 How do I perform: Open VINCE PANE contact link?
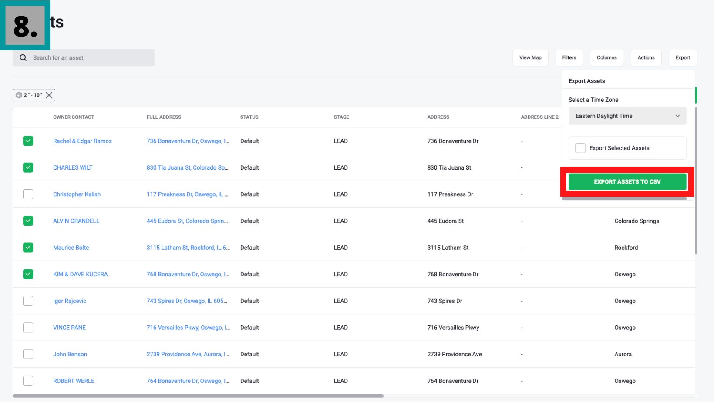[69, 328]
